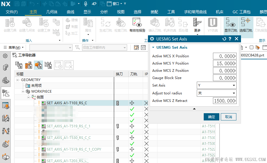Click the Save icon in title bar

coord(17,3)
